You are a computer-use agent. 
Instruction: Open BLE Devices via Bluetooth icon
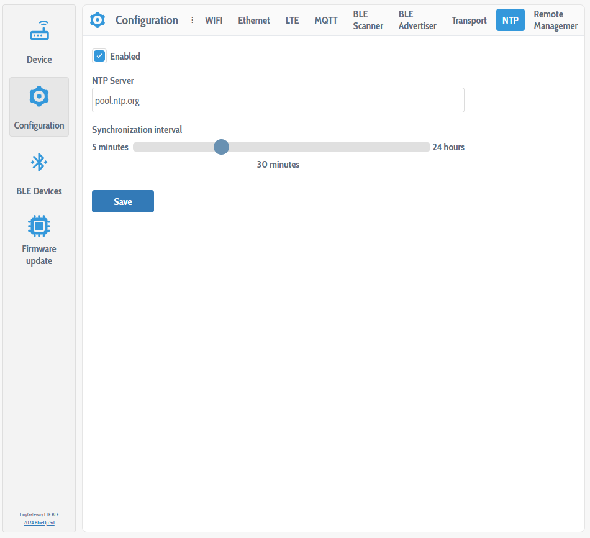pos(39,163)
